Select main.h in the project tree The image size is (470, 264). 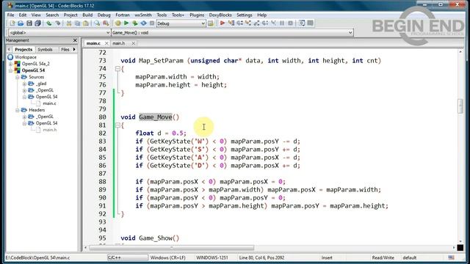click(x=49, y=130)
